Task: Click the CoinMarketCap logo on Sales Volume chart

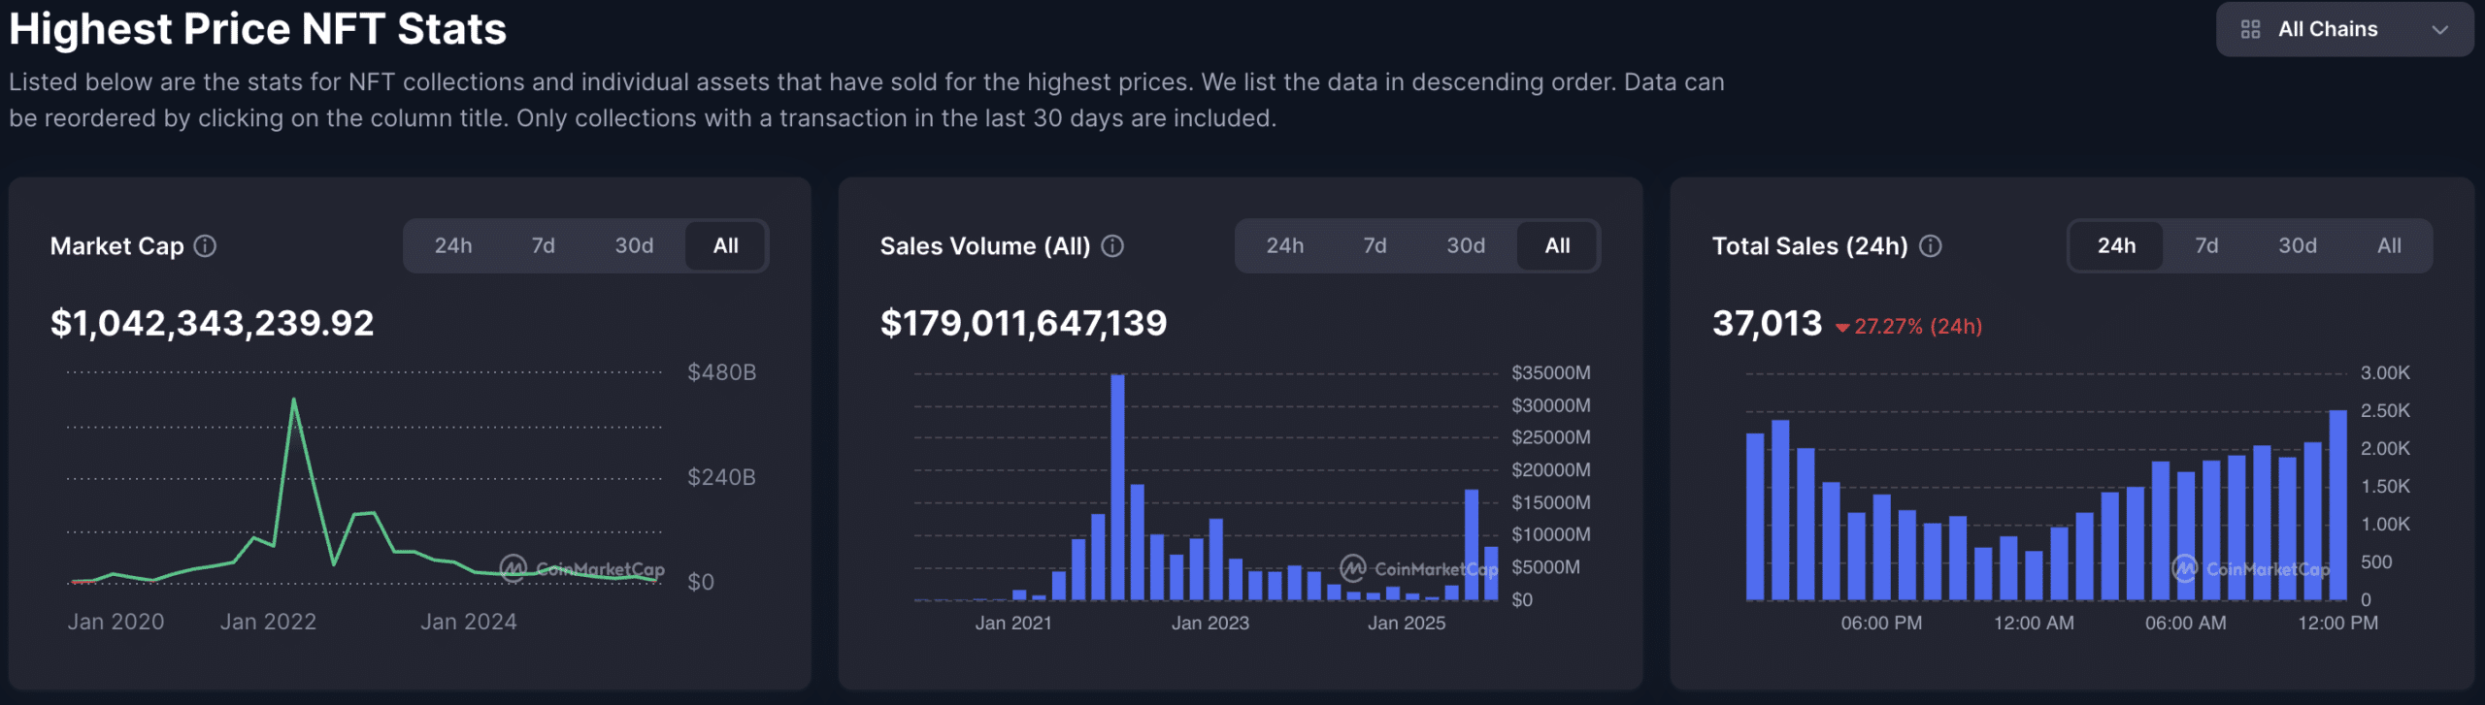Action: click(x=1352, y=568)
